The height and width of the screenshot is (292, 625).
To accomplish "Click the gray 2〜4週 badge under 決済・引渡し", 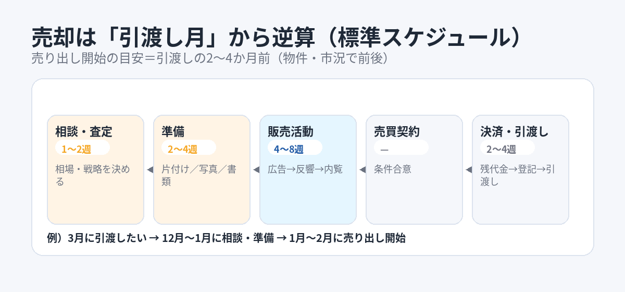I will (x=507, y=149).
